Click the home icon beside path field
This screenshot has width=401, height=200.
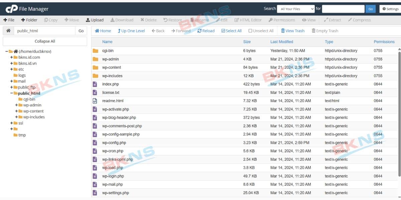[8, 31]
